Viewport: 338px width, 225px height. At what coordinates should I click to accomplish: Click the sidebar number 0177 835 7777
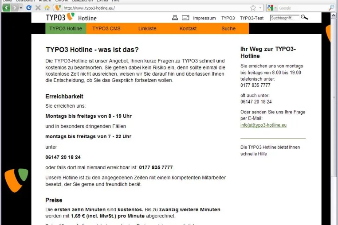[x=255, y=85]
